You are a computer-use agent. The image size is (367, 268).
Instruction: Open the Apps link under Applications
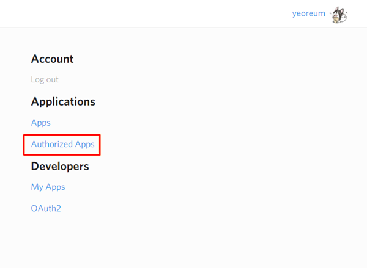(x=41, y=123)
